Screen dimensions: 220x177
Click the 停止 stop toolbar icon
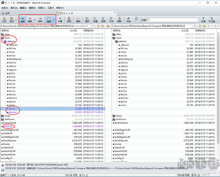[136, 20]
